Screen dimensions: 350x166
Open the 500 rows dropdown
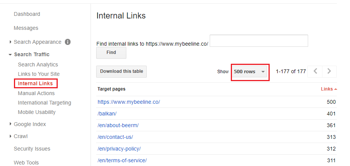(250, 72)
